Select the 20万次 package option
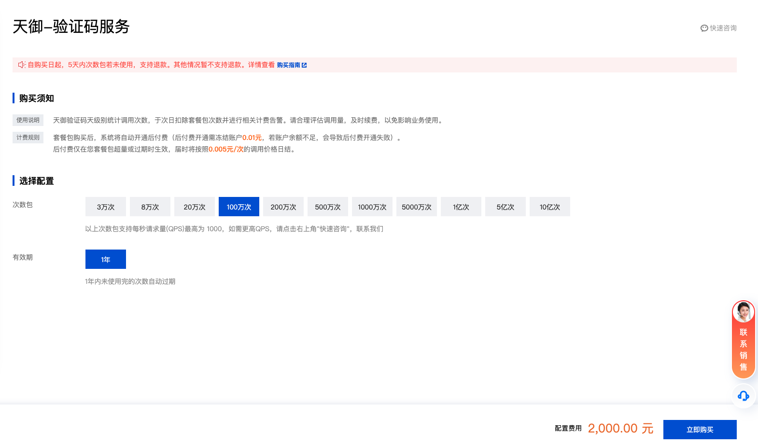The image size is (758, 446). (195, 207)
